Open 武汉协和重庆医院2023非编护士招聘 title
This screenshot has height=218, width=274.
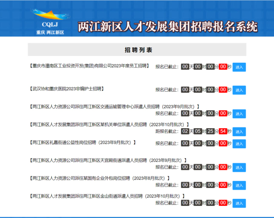[67, 89]
